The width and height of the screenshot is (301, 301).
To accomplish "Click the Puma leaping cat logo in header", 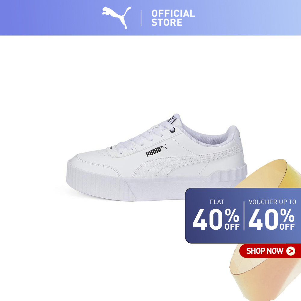I will (116, 17).
